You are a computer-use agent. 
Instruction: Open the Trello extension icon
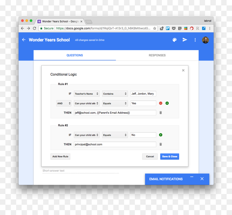tap(168, 28)
